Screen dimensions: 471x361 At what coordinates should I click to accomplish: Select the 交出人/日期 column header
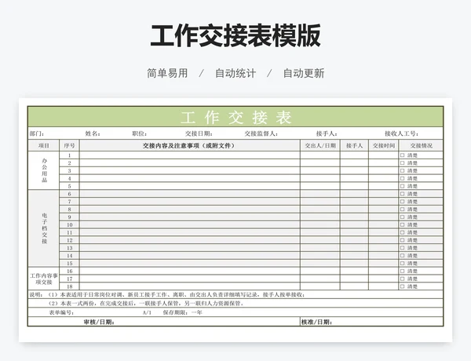tap(320, 146)
